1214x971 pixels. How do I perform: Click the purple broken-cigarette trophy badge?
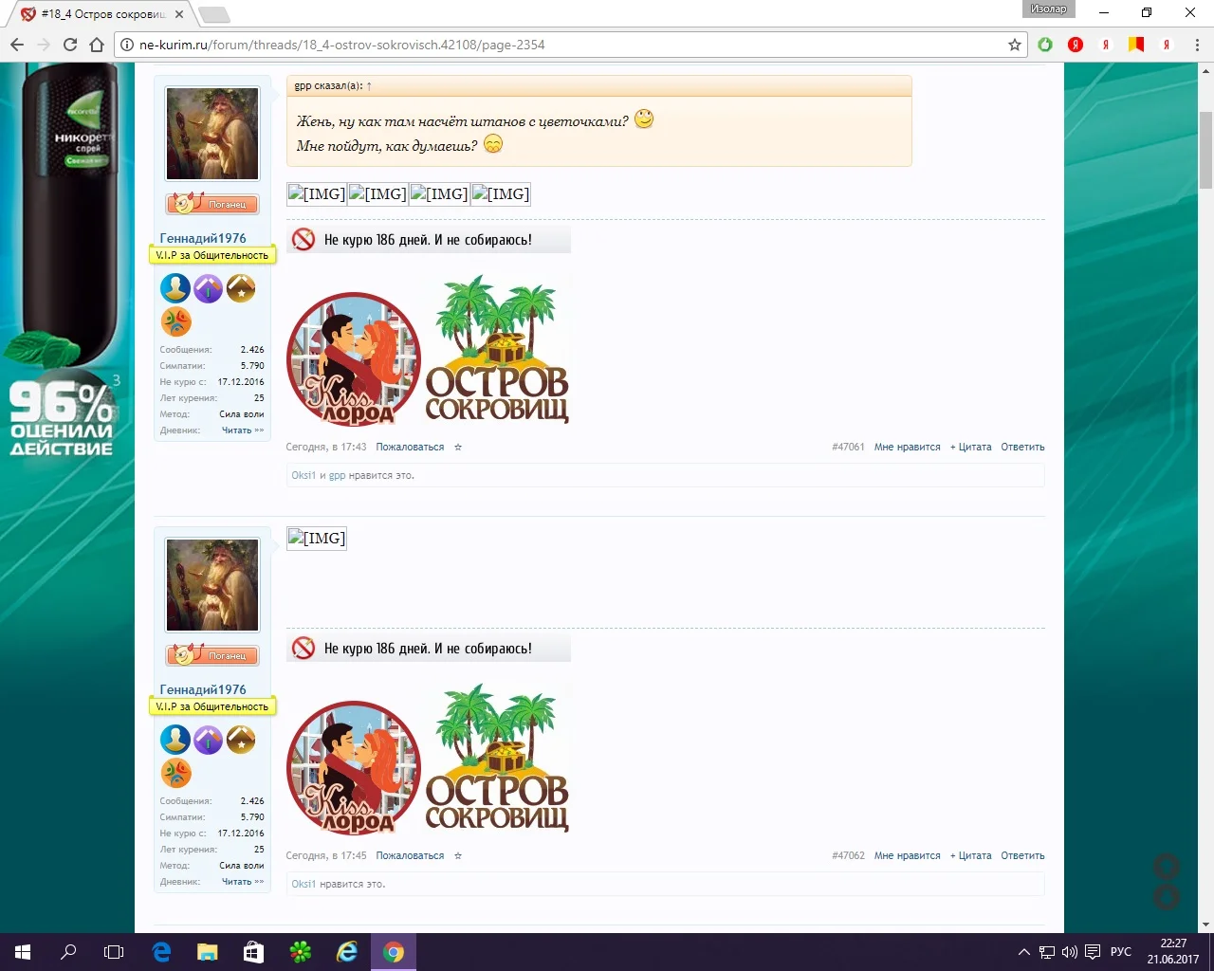click(208, 288)
